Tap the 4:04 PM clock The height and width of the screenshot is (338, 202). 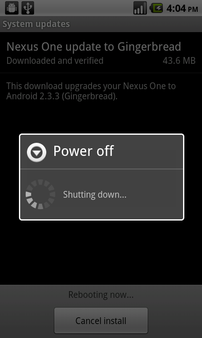(182, 8)
